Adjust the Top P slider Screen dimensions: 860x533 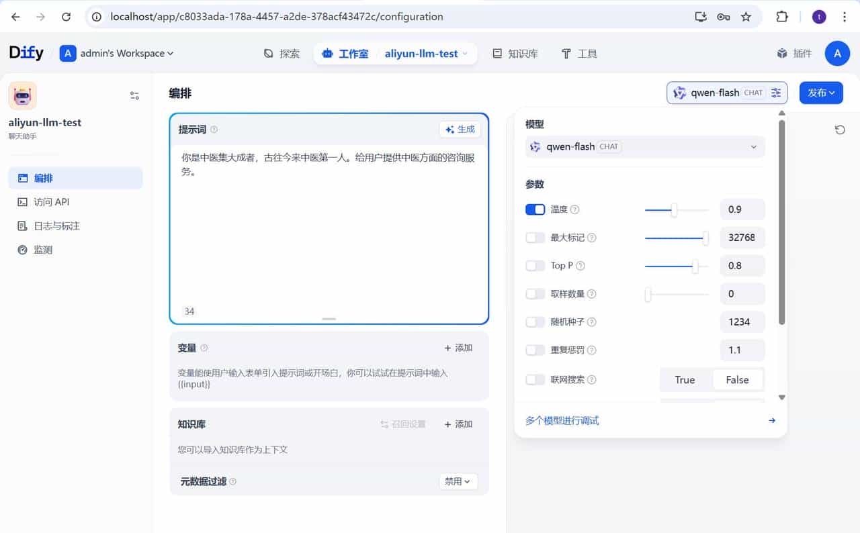[677, 266]
